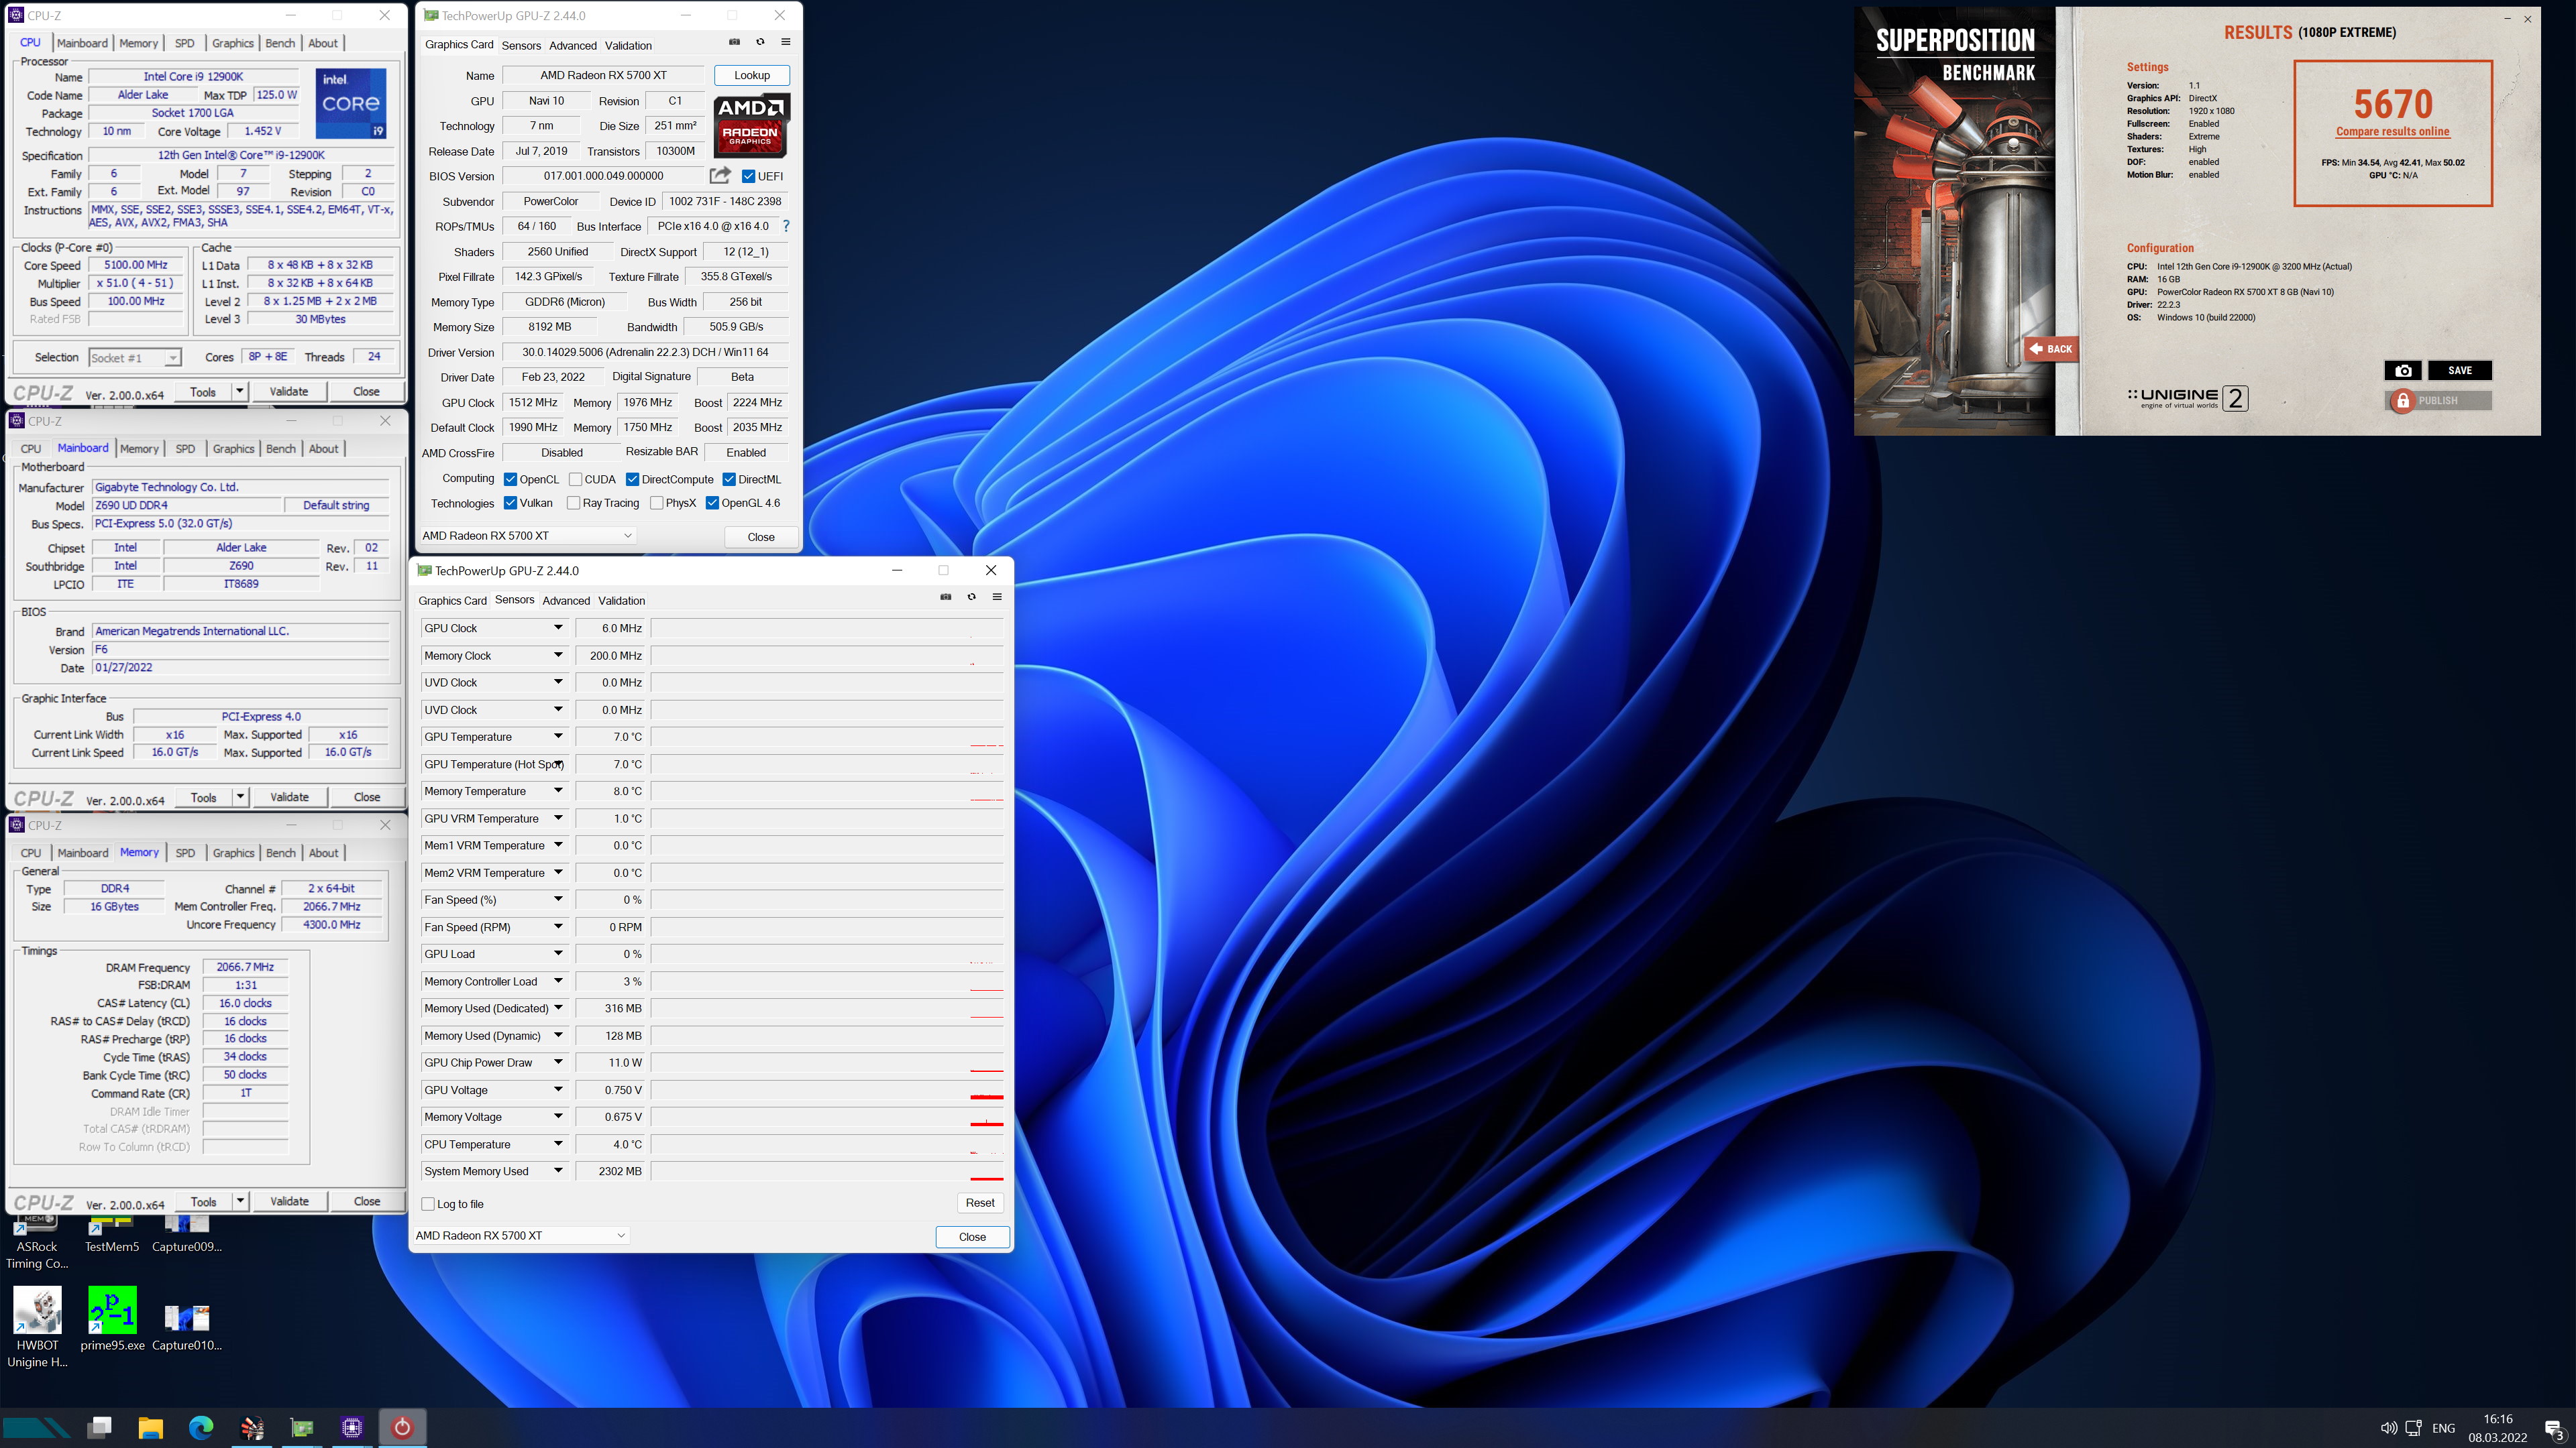The height and width of the screenshot is (1448, 2576).
Task: Open the TestMem5 desktop shortcut
Action: coord(112,1234)
